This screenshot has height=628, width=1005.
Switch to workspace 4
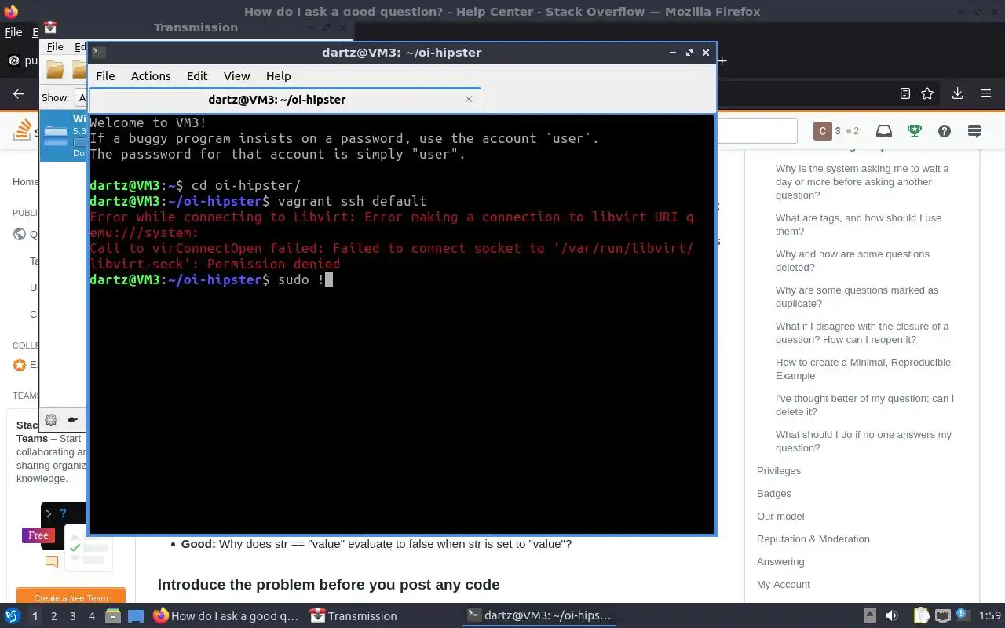coord(92,616)
